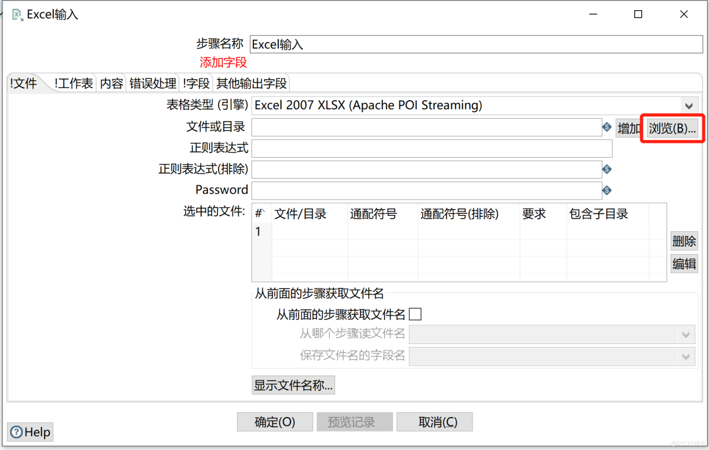The height and width of the screenshot is (450, 709).
Task: Click the 删除 button beside file table
Action: [x=684, y=241]
